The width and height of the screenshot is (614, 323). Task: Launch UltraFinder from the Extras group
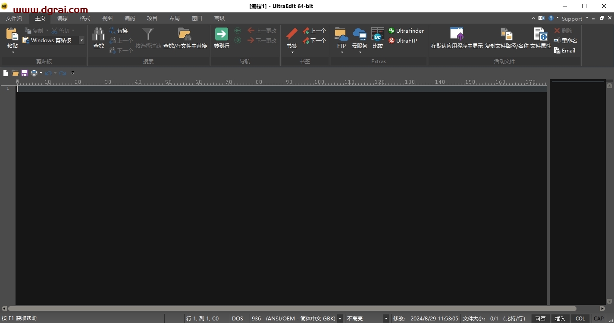[x=406, y=31]
